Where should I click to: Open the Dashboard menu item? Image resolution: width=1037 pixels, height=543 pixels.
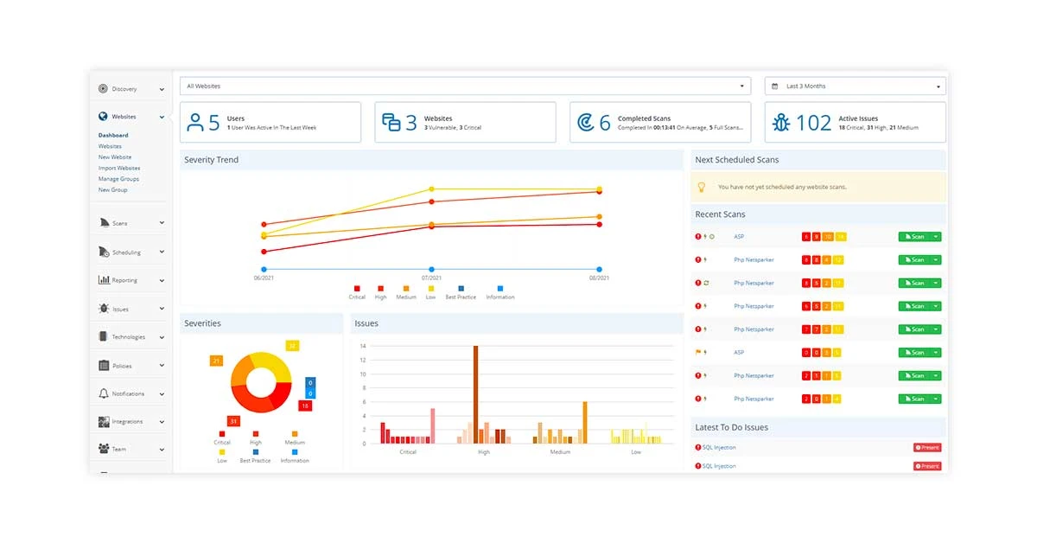(x=113, y=135)
